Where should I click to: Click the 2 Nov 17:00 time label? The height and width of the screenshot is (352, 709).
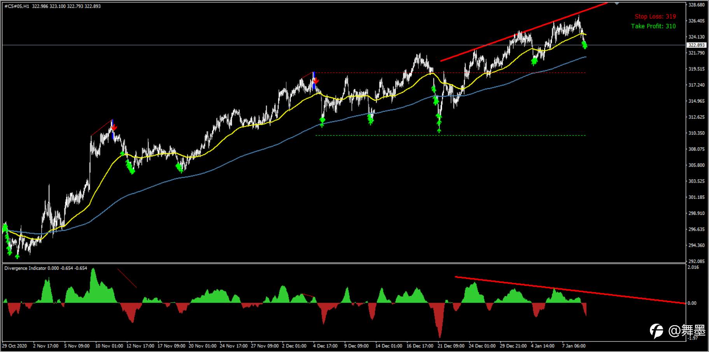pyautogui.click(x=46, y=346)
